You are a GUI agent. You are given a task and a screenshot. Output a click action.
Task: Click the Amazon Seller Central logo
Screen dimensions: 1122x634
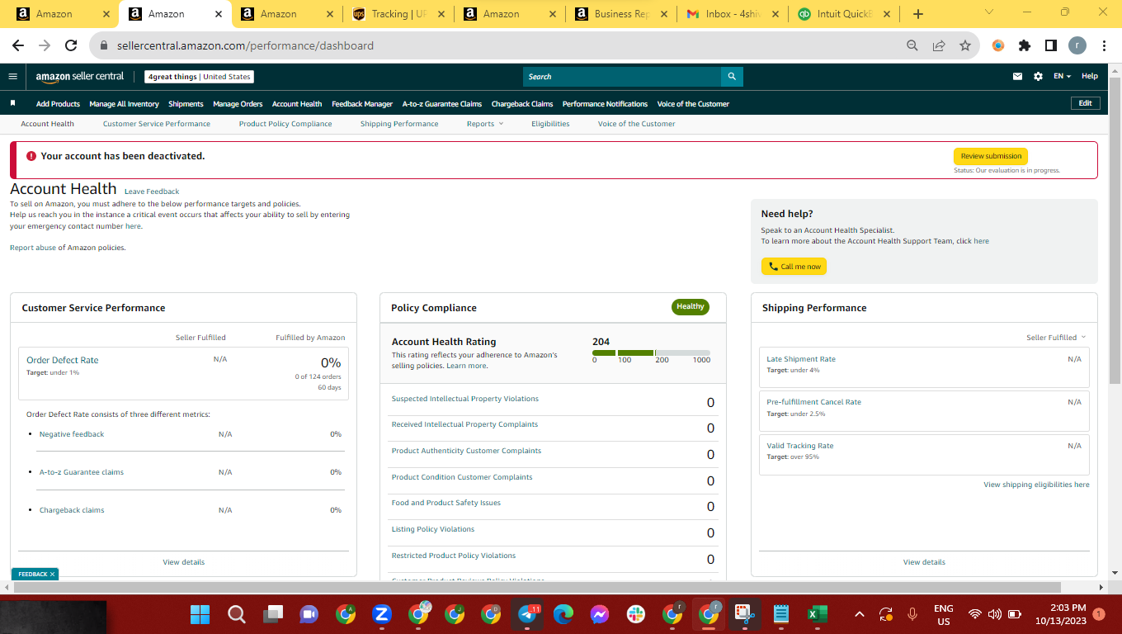[x=79, y=77]
